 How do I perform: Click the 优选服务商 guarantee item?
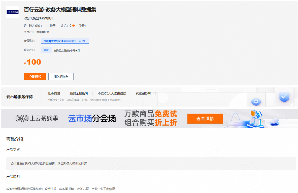[143, 93]
